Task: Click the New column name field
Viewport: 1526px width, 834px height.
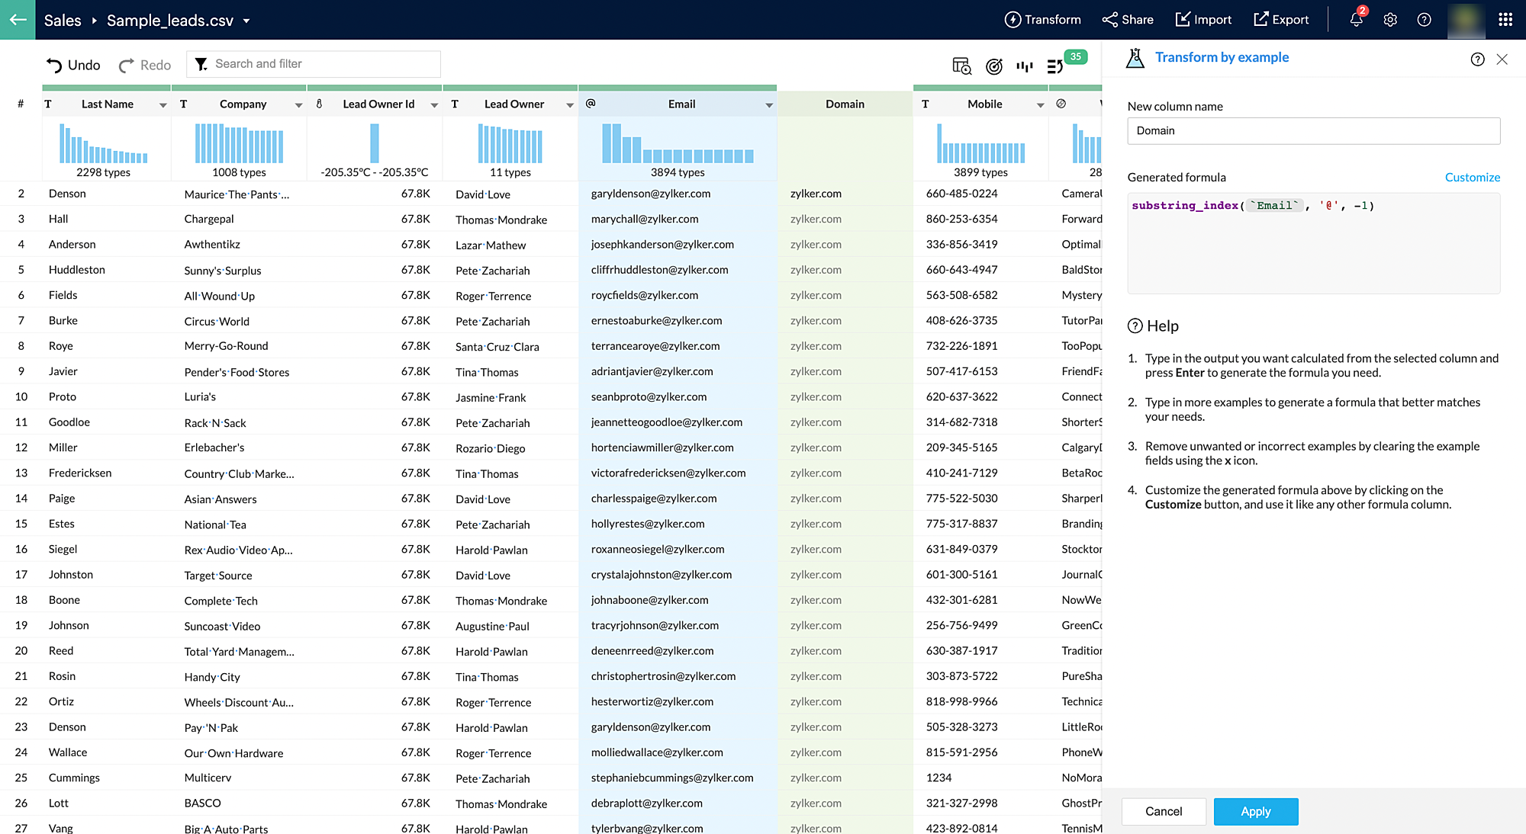Action: coord(1313,130)
